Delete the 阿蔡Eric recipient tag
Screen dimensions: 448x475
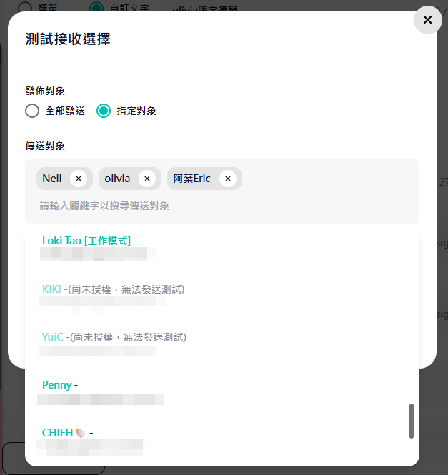pyautogui.click(x=228, y=179)
